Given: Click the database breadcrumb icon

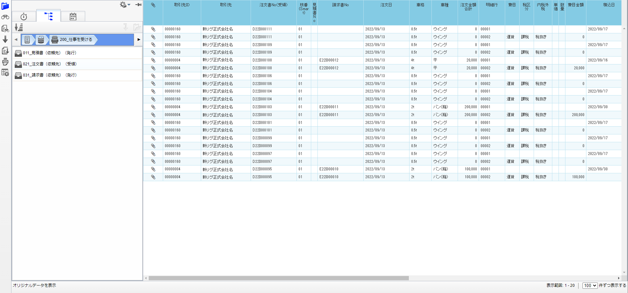Looking at the screenshot, I should 41,40.
